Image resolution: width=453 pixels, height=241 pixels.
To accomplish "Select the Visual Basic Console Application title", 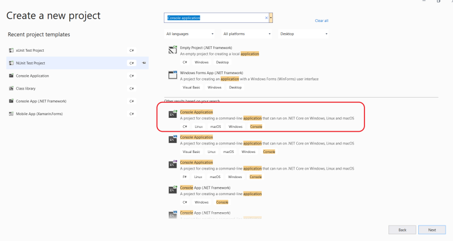I will pos(197,137).
